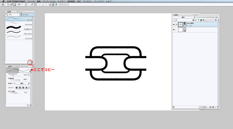Select the strong anti-aliasing option
Image resolution: width=233 pixels, height=129 pixels.
point(27,88)
